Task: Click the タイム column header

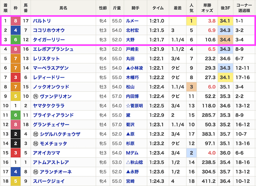Action: 158,8
